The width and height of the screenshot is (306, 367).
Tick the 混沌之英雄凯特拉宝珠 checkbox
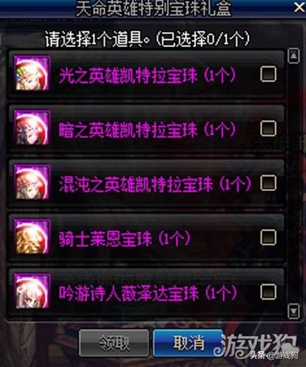[268, 182]
